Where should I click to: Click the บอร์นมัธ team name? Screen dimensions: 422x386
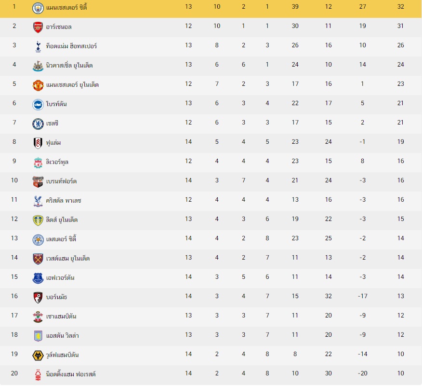[x=56, y=297]
